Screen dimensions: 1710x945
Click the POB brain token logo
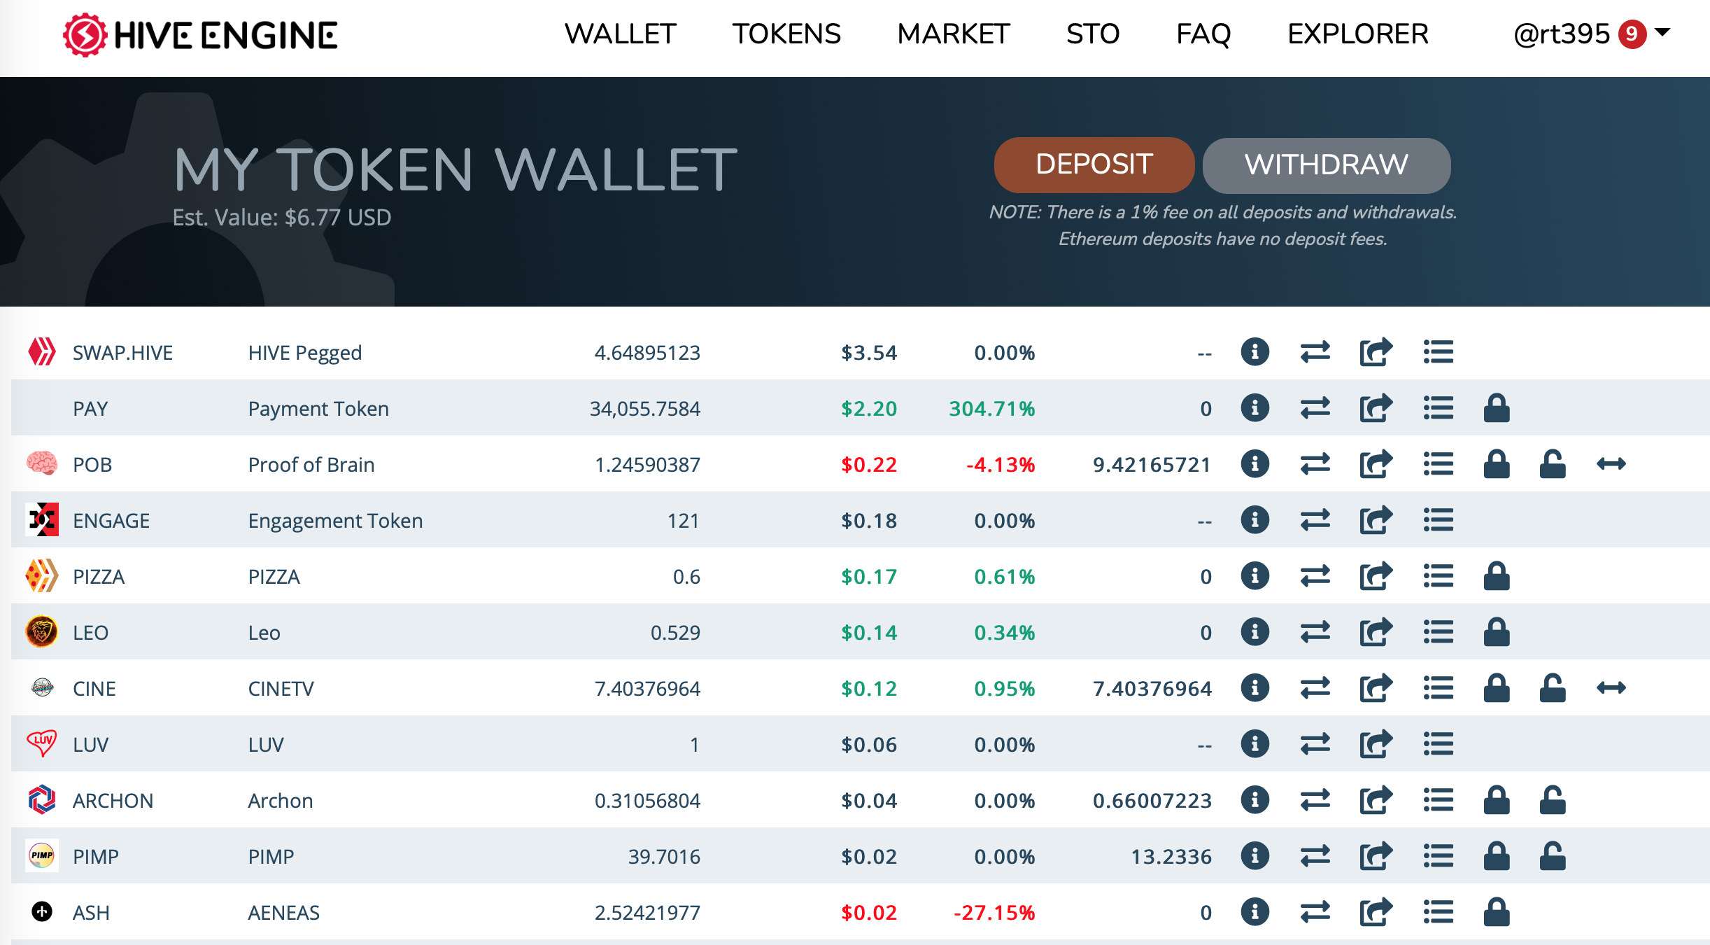(x=42, y=463)
